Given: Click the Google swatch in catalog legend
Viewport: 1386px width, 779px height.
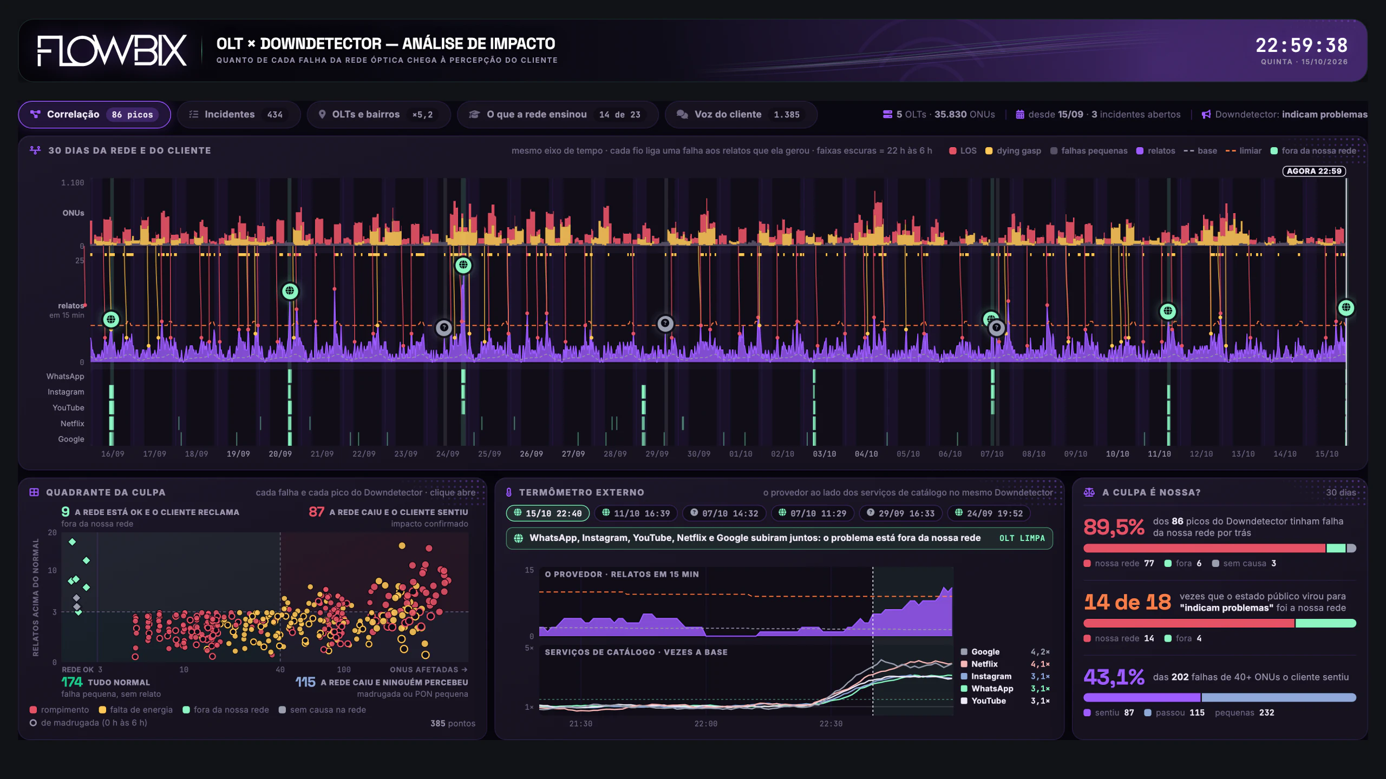Looking at the screenshot, I should pos(964,652).
